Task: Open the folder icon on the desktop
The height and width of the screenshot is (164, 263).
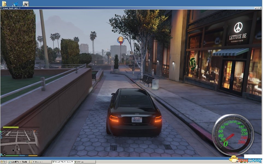Action: point(4,4)
